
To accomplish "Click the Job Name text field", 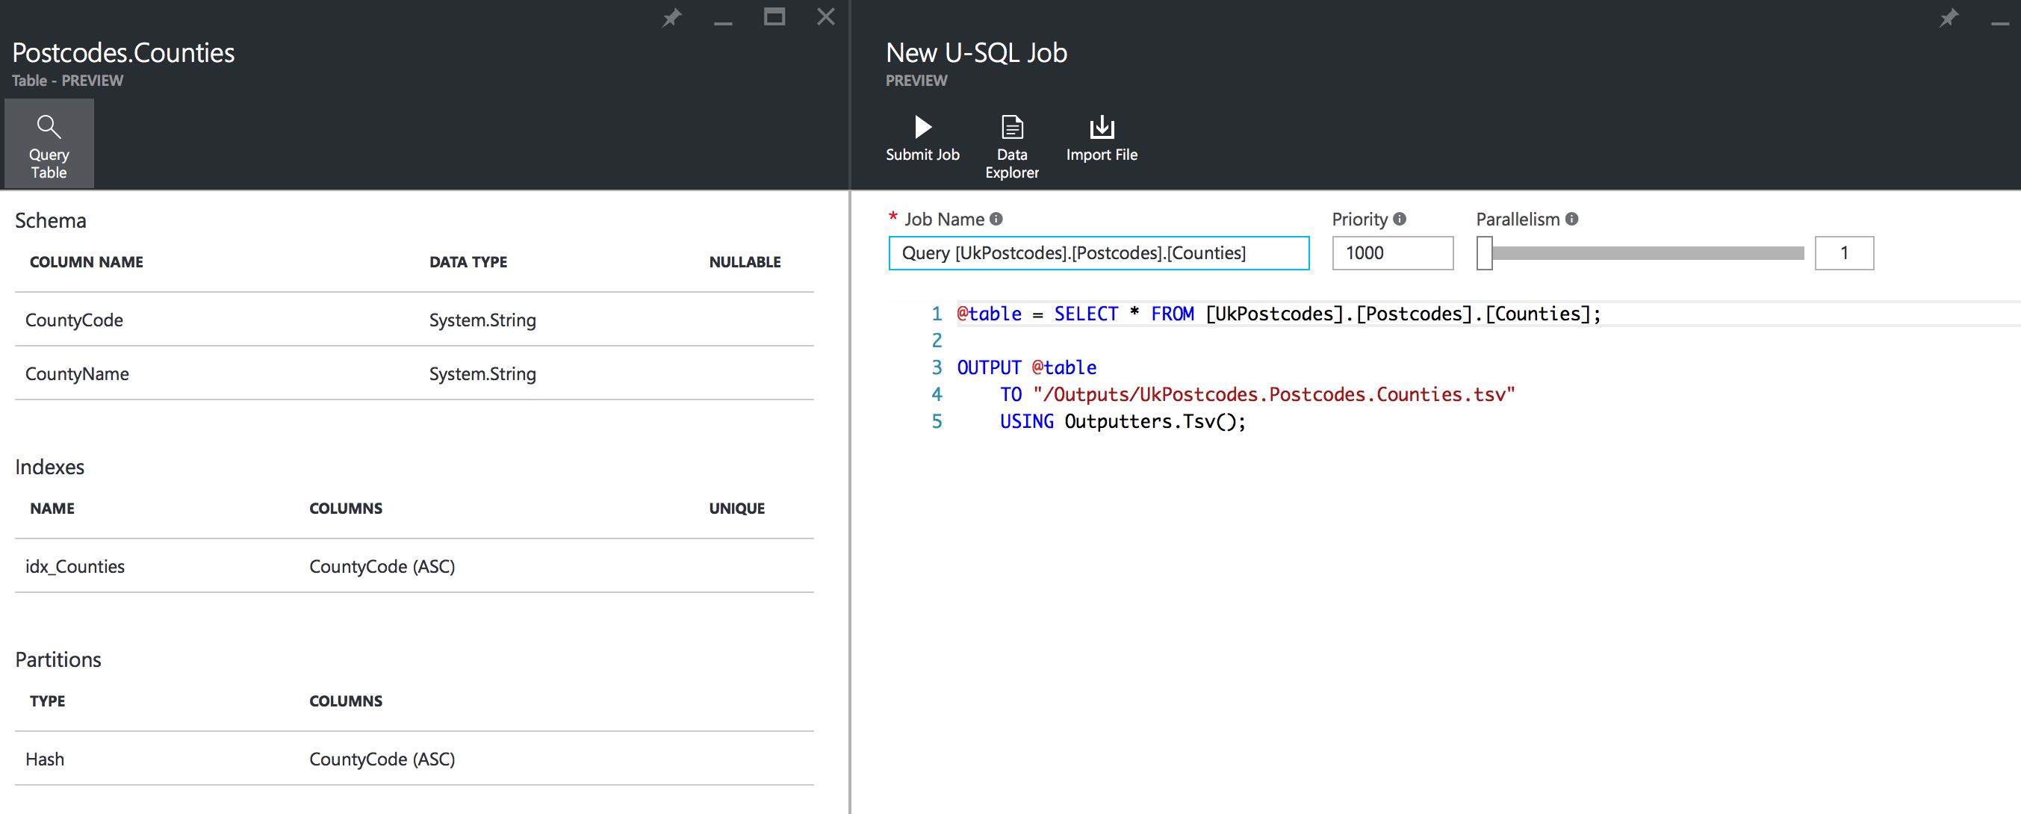I will tap(1099, 253).
